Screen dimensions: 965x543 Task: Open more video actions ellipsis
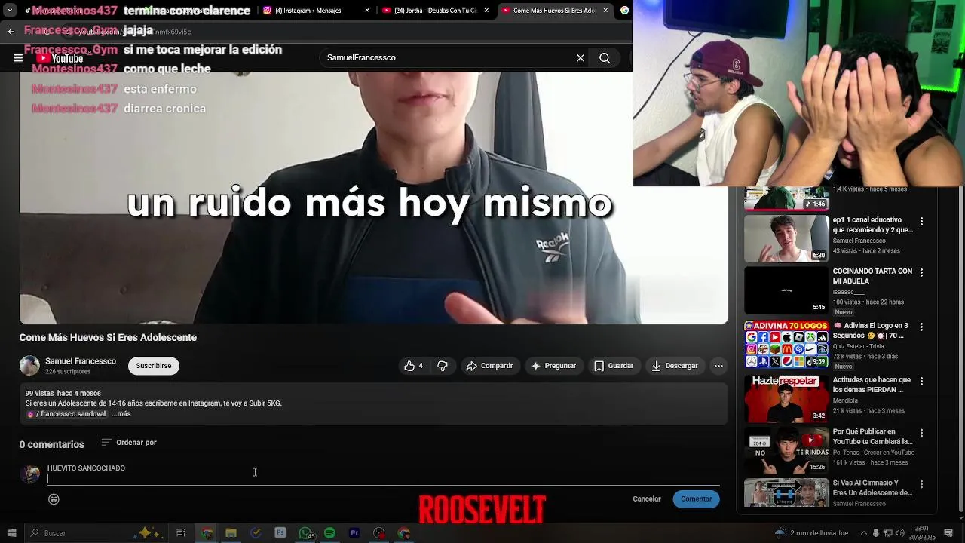718,366
